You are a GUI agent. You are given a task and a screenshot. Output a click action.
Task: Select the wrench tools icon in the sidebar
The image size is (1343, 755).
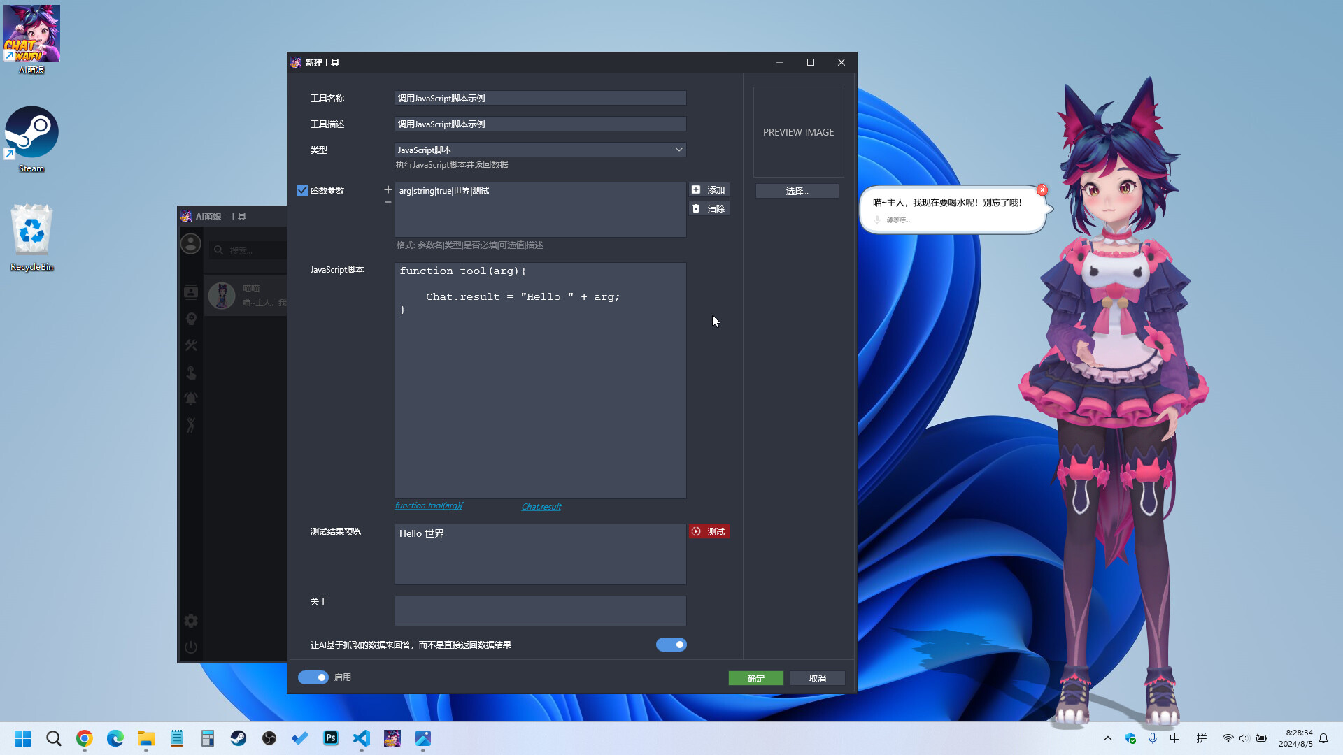[x=190, y=345]
